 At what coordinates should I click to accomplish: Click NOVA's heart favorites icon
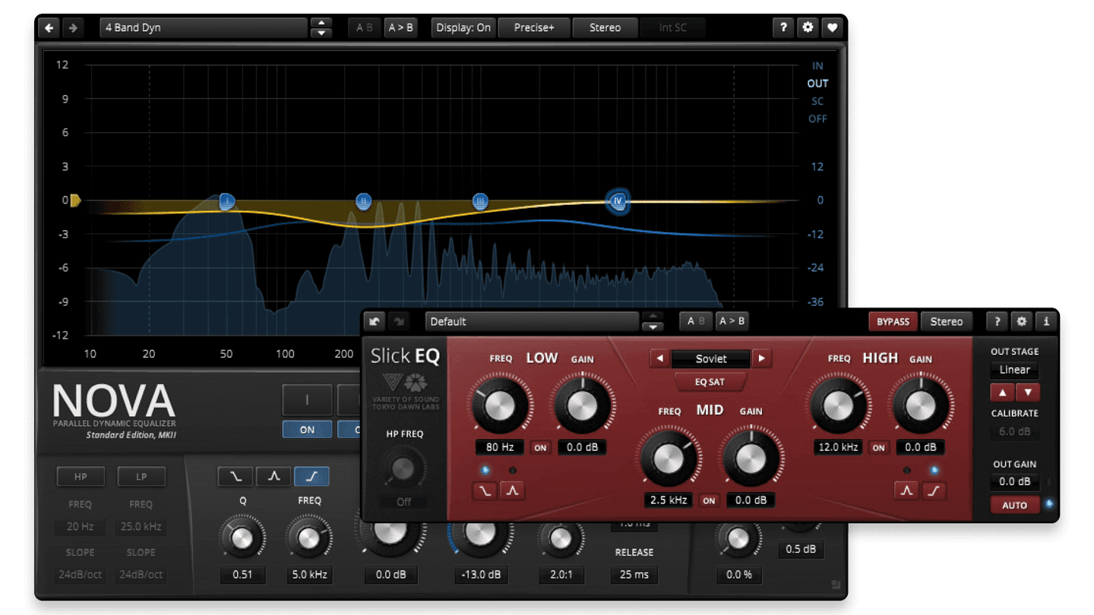(833, 27)
